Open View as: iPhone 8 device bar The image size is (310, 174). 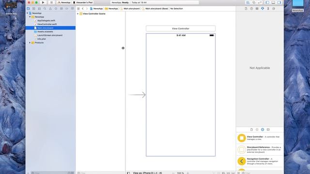(x=147, y=173)
